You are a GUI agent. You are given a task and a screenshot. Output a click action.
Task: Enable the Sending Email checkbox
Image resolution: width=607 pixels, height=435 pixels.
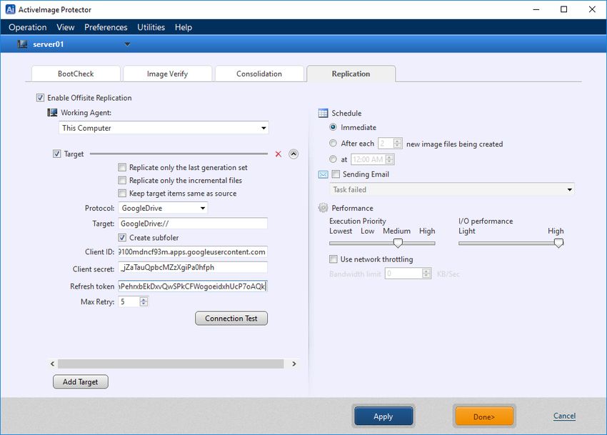pos(336,174)
